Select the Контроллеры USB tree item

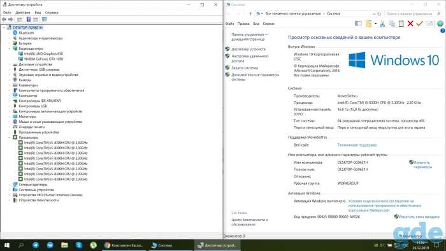pos(32,106)
